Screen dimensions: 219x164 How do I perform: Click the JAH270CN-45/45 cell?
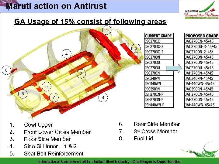[x=202, y=94]
